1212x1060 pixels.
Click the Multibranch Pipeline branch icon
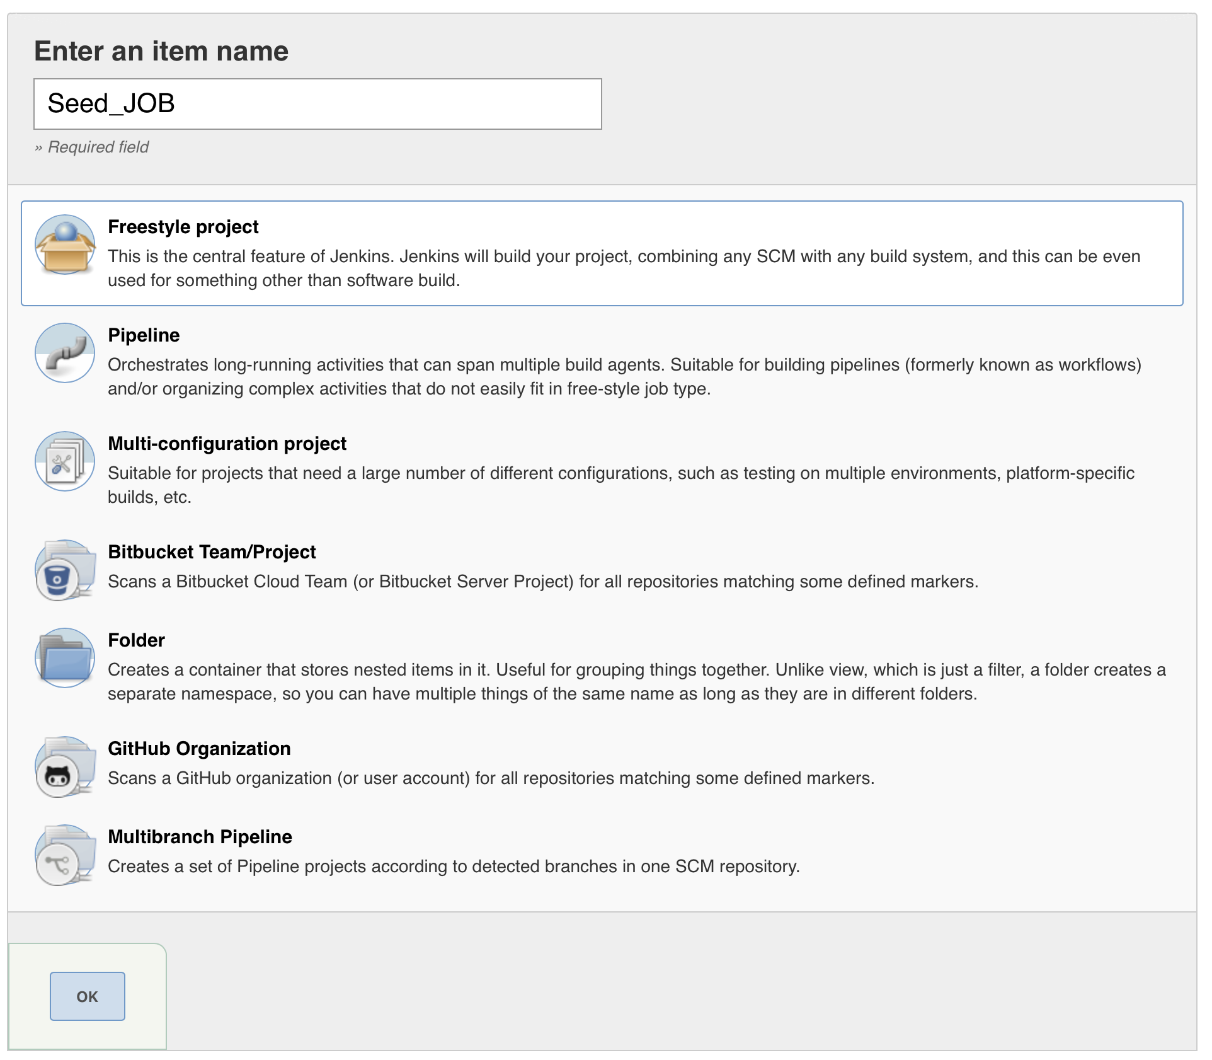(64, 854)
